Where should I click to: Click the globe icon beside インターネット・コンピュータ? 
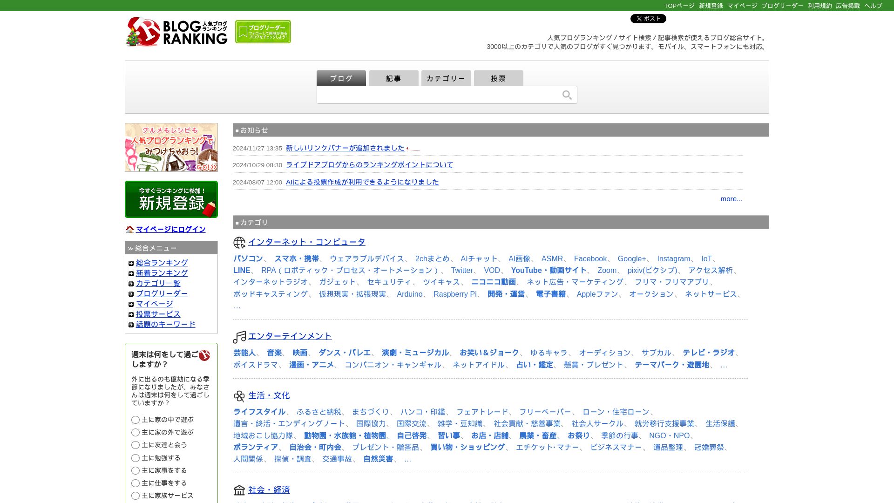pyautogui.click(x=239, y=243)
